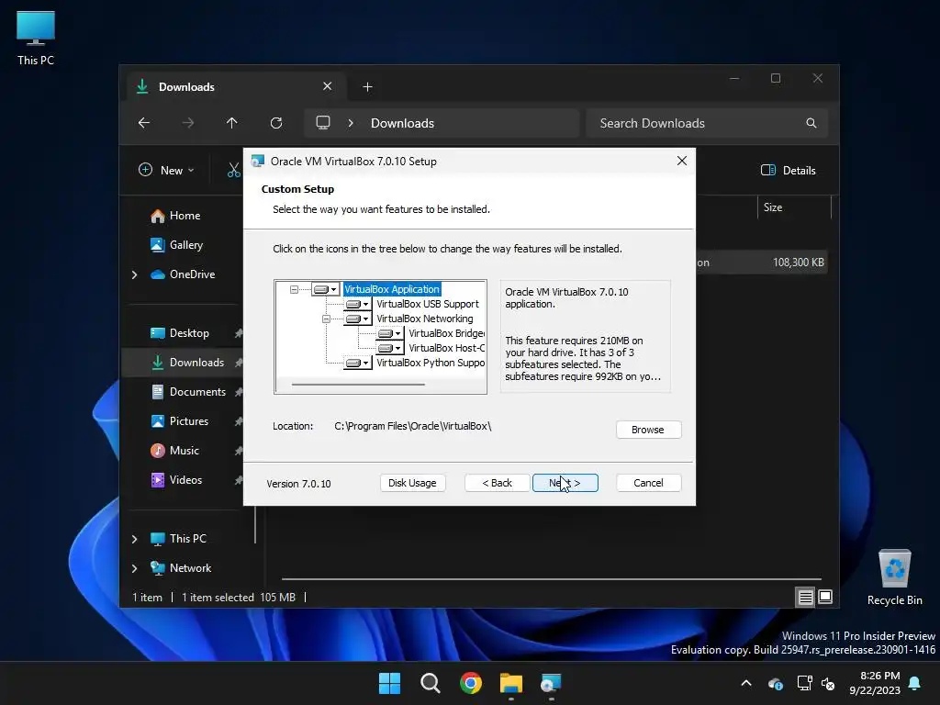
Task: Select the This PC desktop icon
Action: (x=36, y=37)
